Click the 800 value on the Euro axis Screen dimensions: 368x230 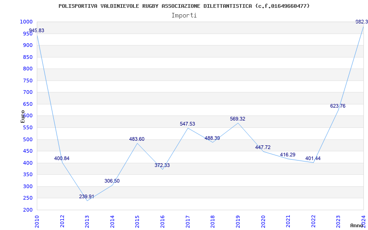(x=28, y=69)
